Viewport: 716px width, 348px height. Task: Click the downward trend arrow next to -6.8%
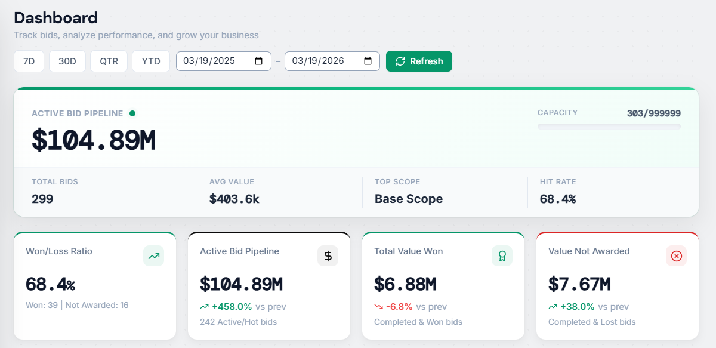[378, 307]
